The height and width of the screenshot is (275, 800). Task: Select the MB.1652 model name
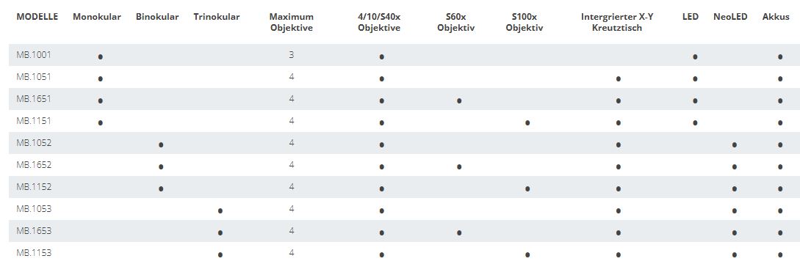click(34, 164)
